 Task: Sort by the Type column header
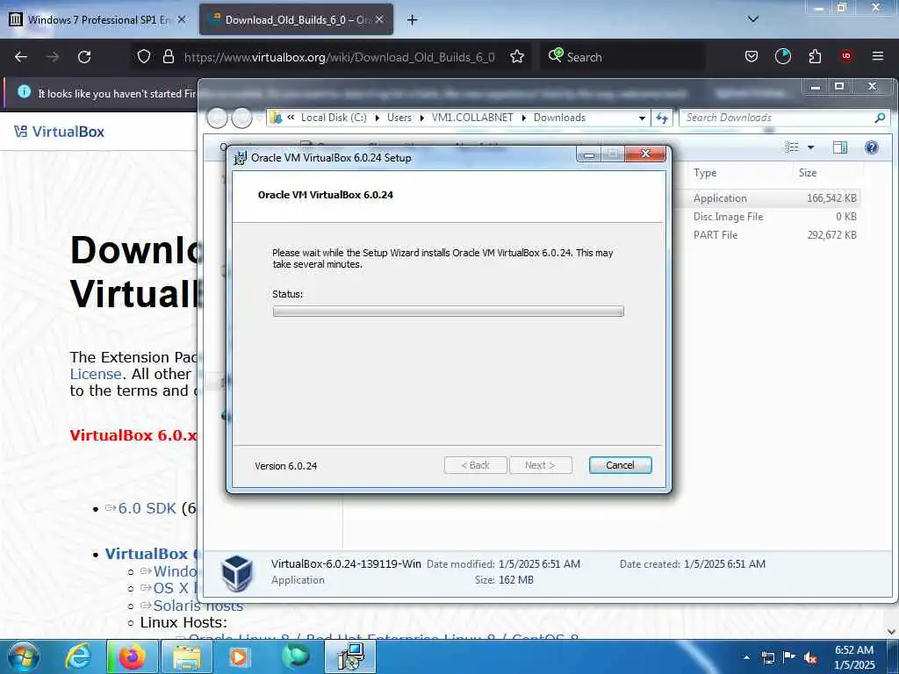tap(705, 173)
